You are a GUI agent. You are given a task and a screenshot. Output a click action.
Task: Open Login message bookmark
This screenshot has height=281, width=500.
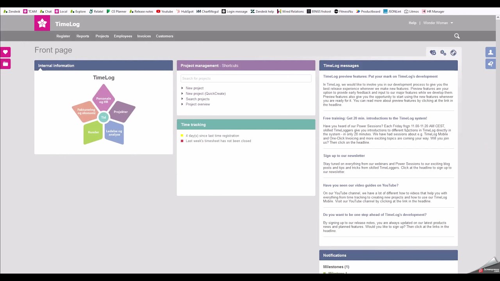click(x=234, y=11)
